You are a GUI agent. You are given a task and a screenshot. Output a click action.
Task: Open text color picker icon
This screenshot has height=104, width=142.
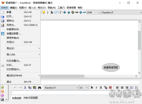[106, 88]
